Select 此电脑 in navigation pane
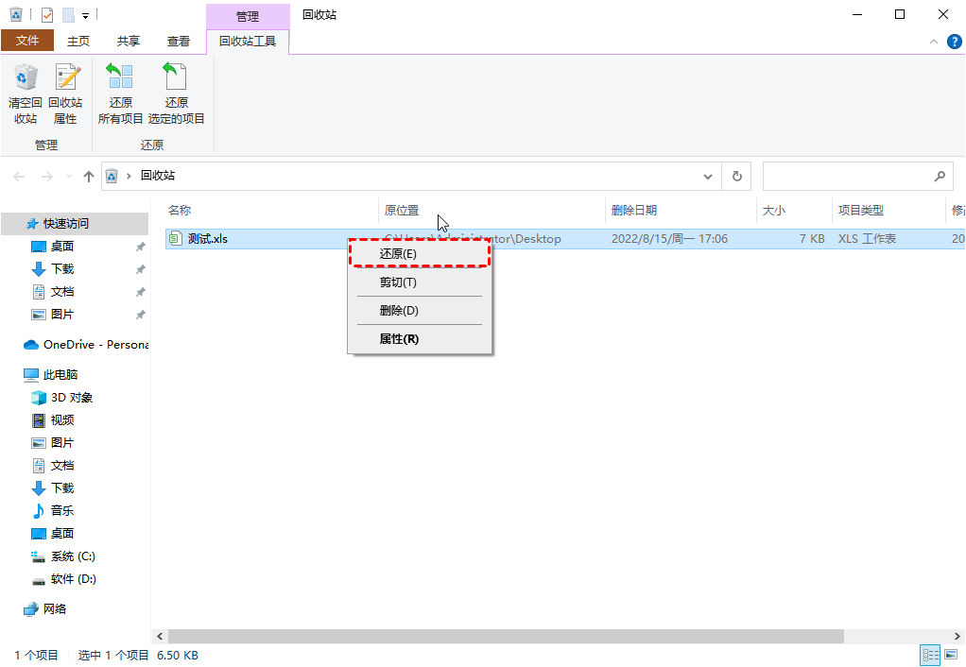Viewport: 966px width, 667px height. coord(60,374)
